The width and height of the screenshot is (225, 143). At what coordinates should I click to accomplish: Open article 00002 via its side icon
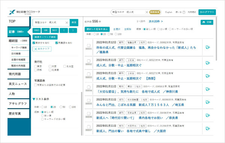click(208, 63)
